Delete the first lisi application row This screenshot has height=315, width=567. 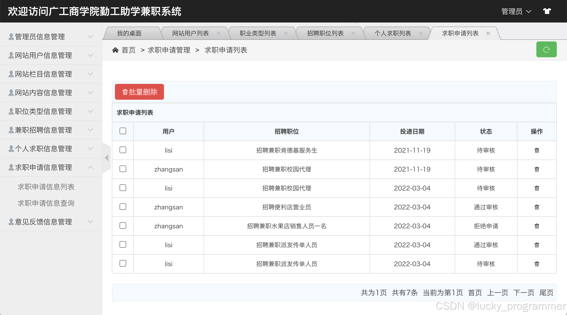(x=537, y=150)
